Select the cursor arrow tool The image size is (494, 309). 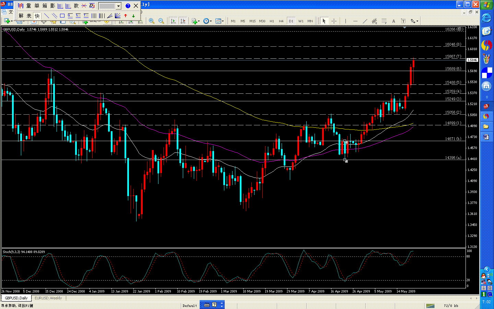[324, 21]
